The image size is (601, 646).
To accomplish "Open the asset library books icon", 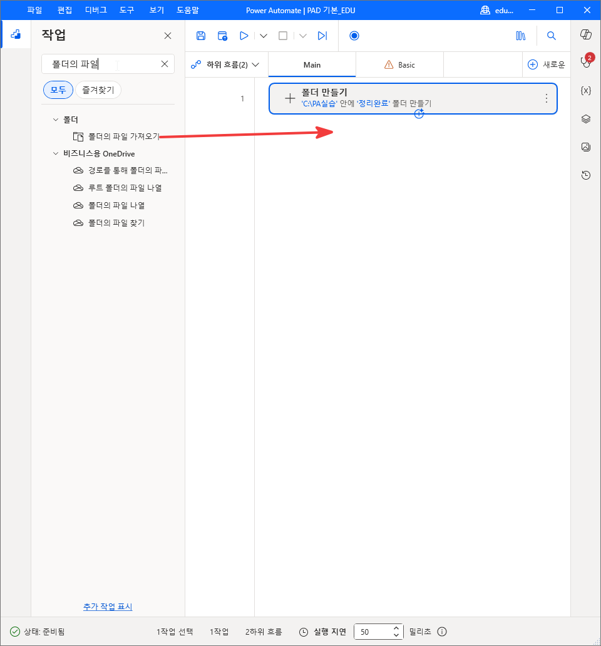I will (x=521, y=36).
